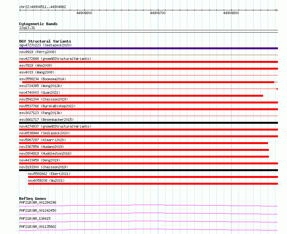287x234 pixels.
Task: Click the magenta line of PHF21B|NM_001284296
Action: 148,205
